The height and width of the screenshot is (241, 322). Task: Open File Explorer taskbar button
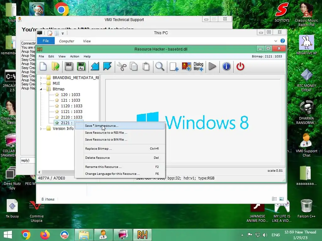click(84, 235)
